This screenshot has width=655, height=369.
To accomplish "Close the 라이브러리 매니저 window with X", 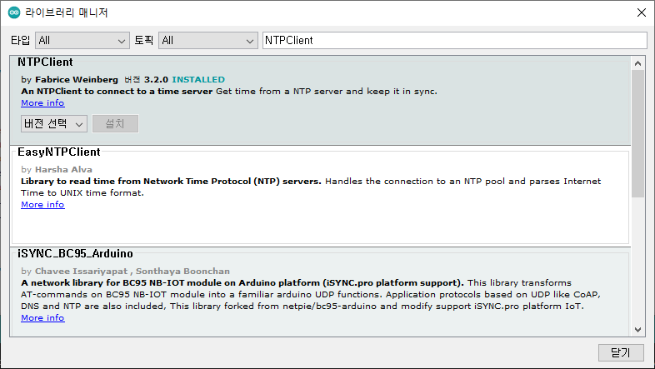I will 642,12.
